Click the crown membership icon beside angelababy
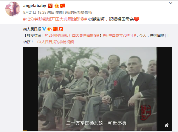This screenshot has height=132, width=178. [x=57, y=6]
